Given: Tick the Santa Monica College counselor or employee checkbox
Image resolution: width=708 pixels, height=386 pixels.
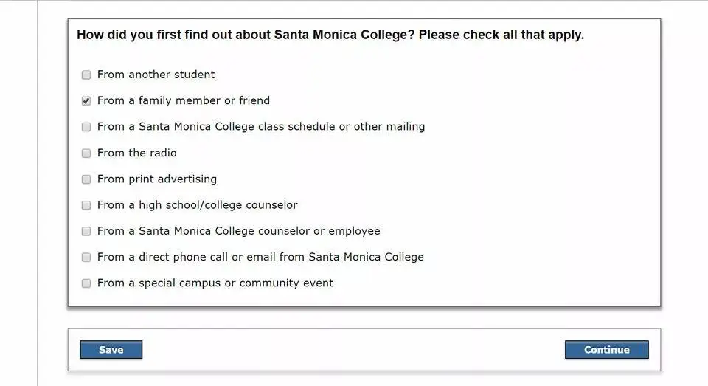Looking at the screenshot, I should [86, 232].
